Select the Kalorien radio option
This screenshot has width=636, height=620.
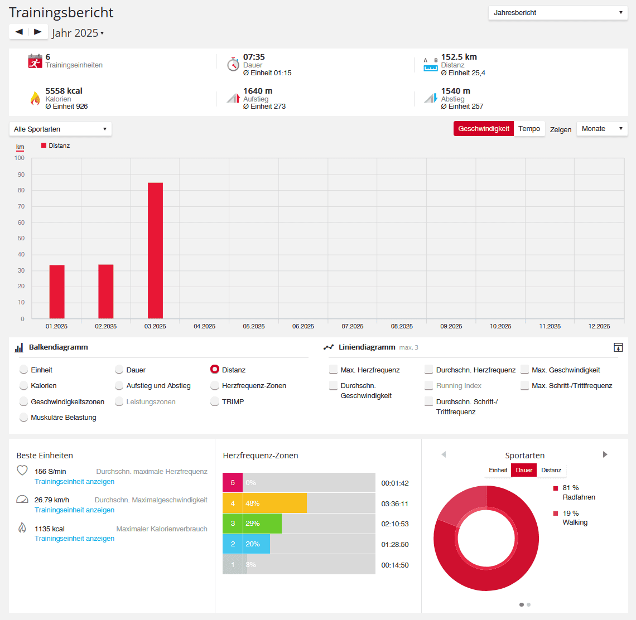(x=23, y=385)
